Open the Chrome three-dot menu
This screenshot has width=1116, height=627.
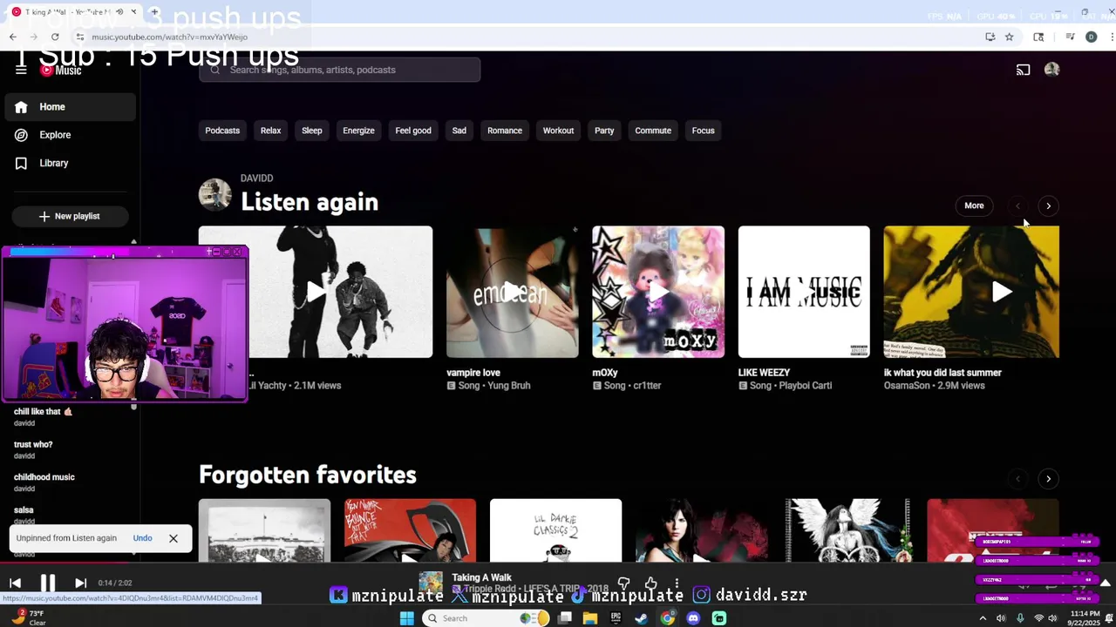click(1111, 37)
